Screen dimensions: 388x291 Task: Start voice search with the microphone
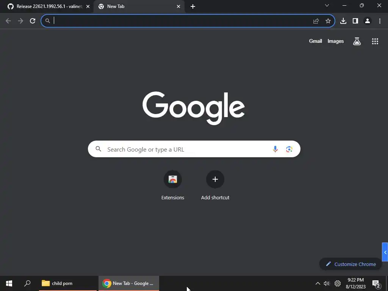[x=275, y=149]
